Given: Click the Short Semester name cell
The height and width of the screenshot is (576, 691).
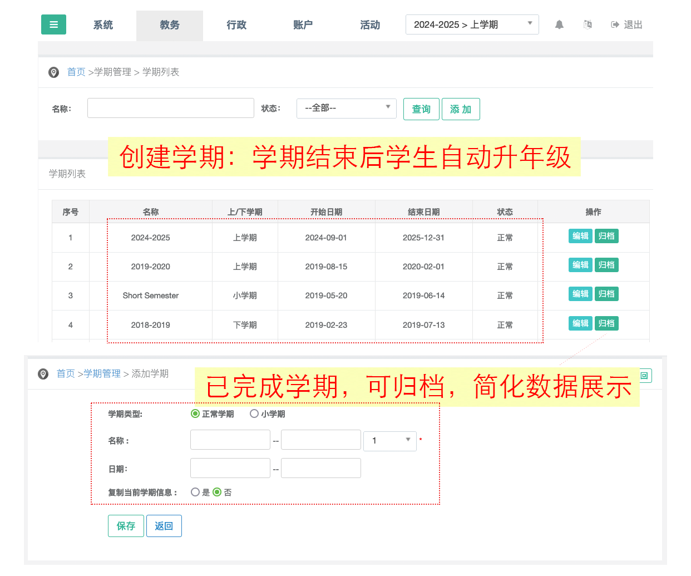Looking at the screenshot, I should click(151, 296).
